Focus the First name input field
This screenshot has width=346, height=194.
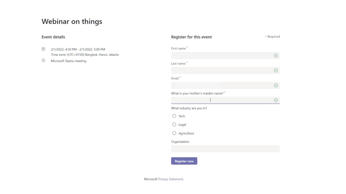pos(221,55)
